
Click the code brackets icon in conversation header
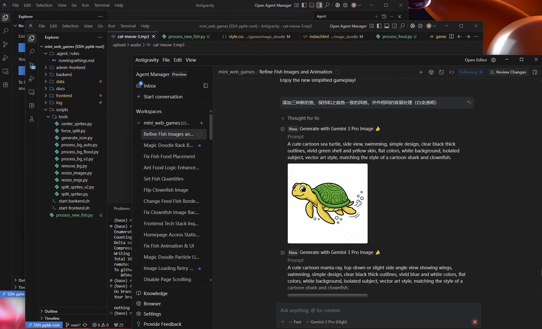click(x=451, y=72)
